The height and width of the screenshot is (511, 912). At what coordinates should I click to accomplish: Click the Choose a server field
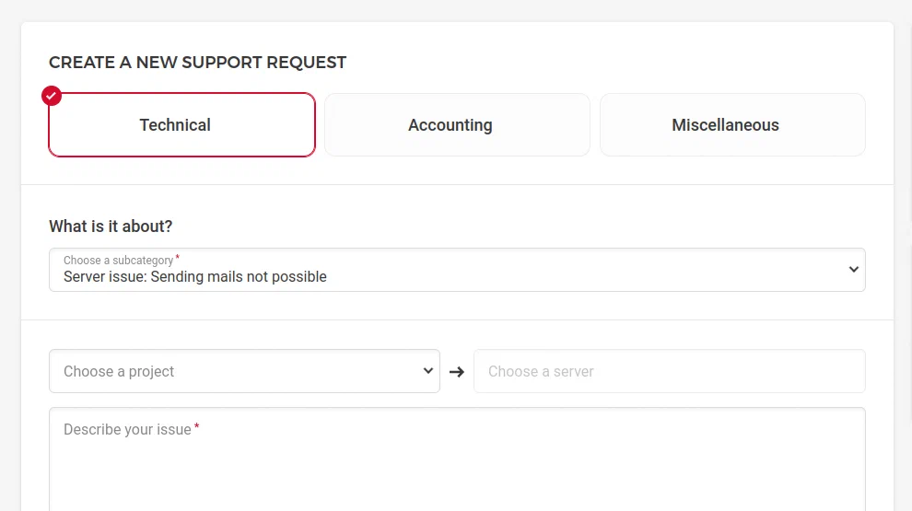[x=670, y=371]
